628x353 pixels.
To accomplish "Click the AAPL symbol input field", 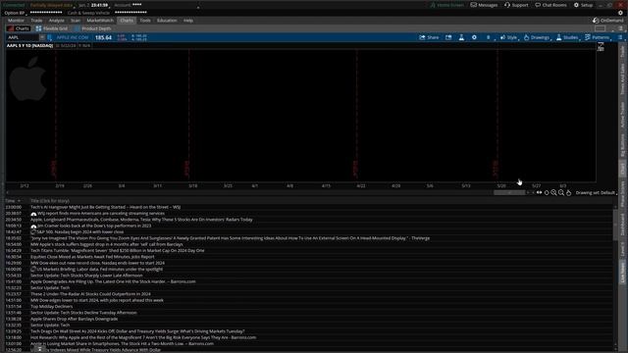I will point(23,37).
